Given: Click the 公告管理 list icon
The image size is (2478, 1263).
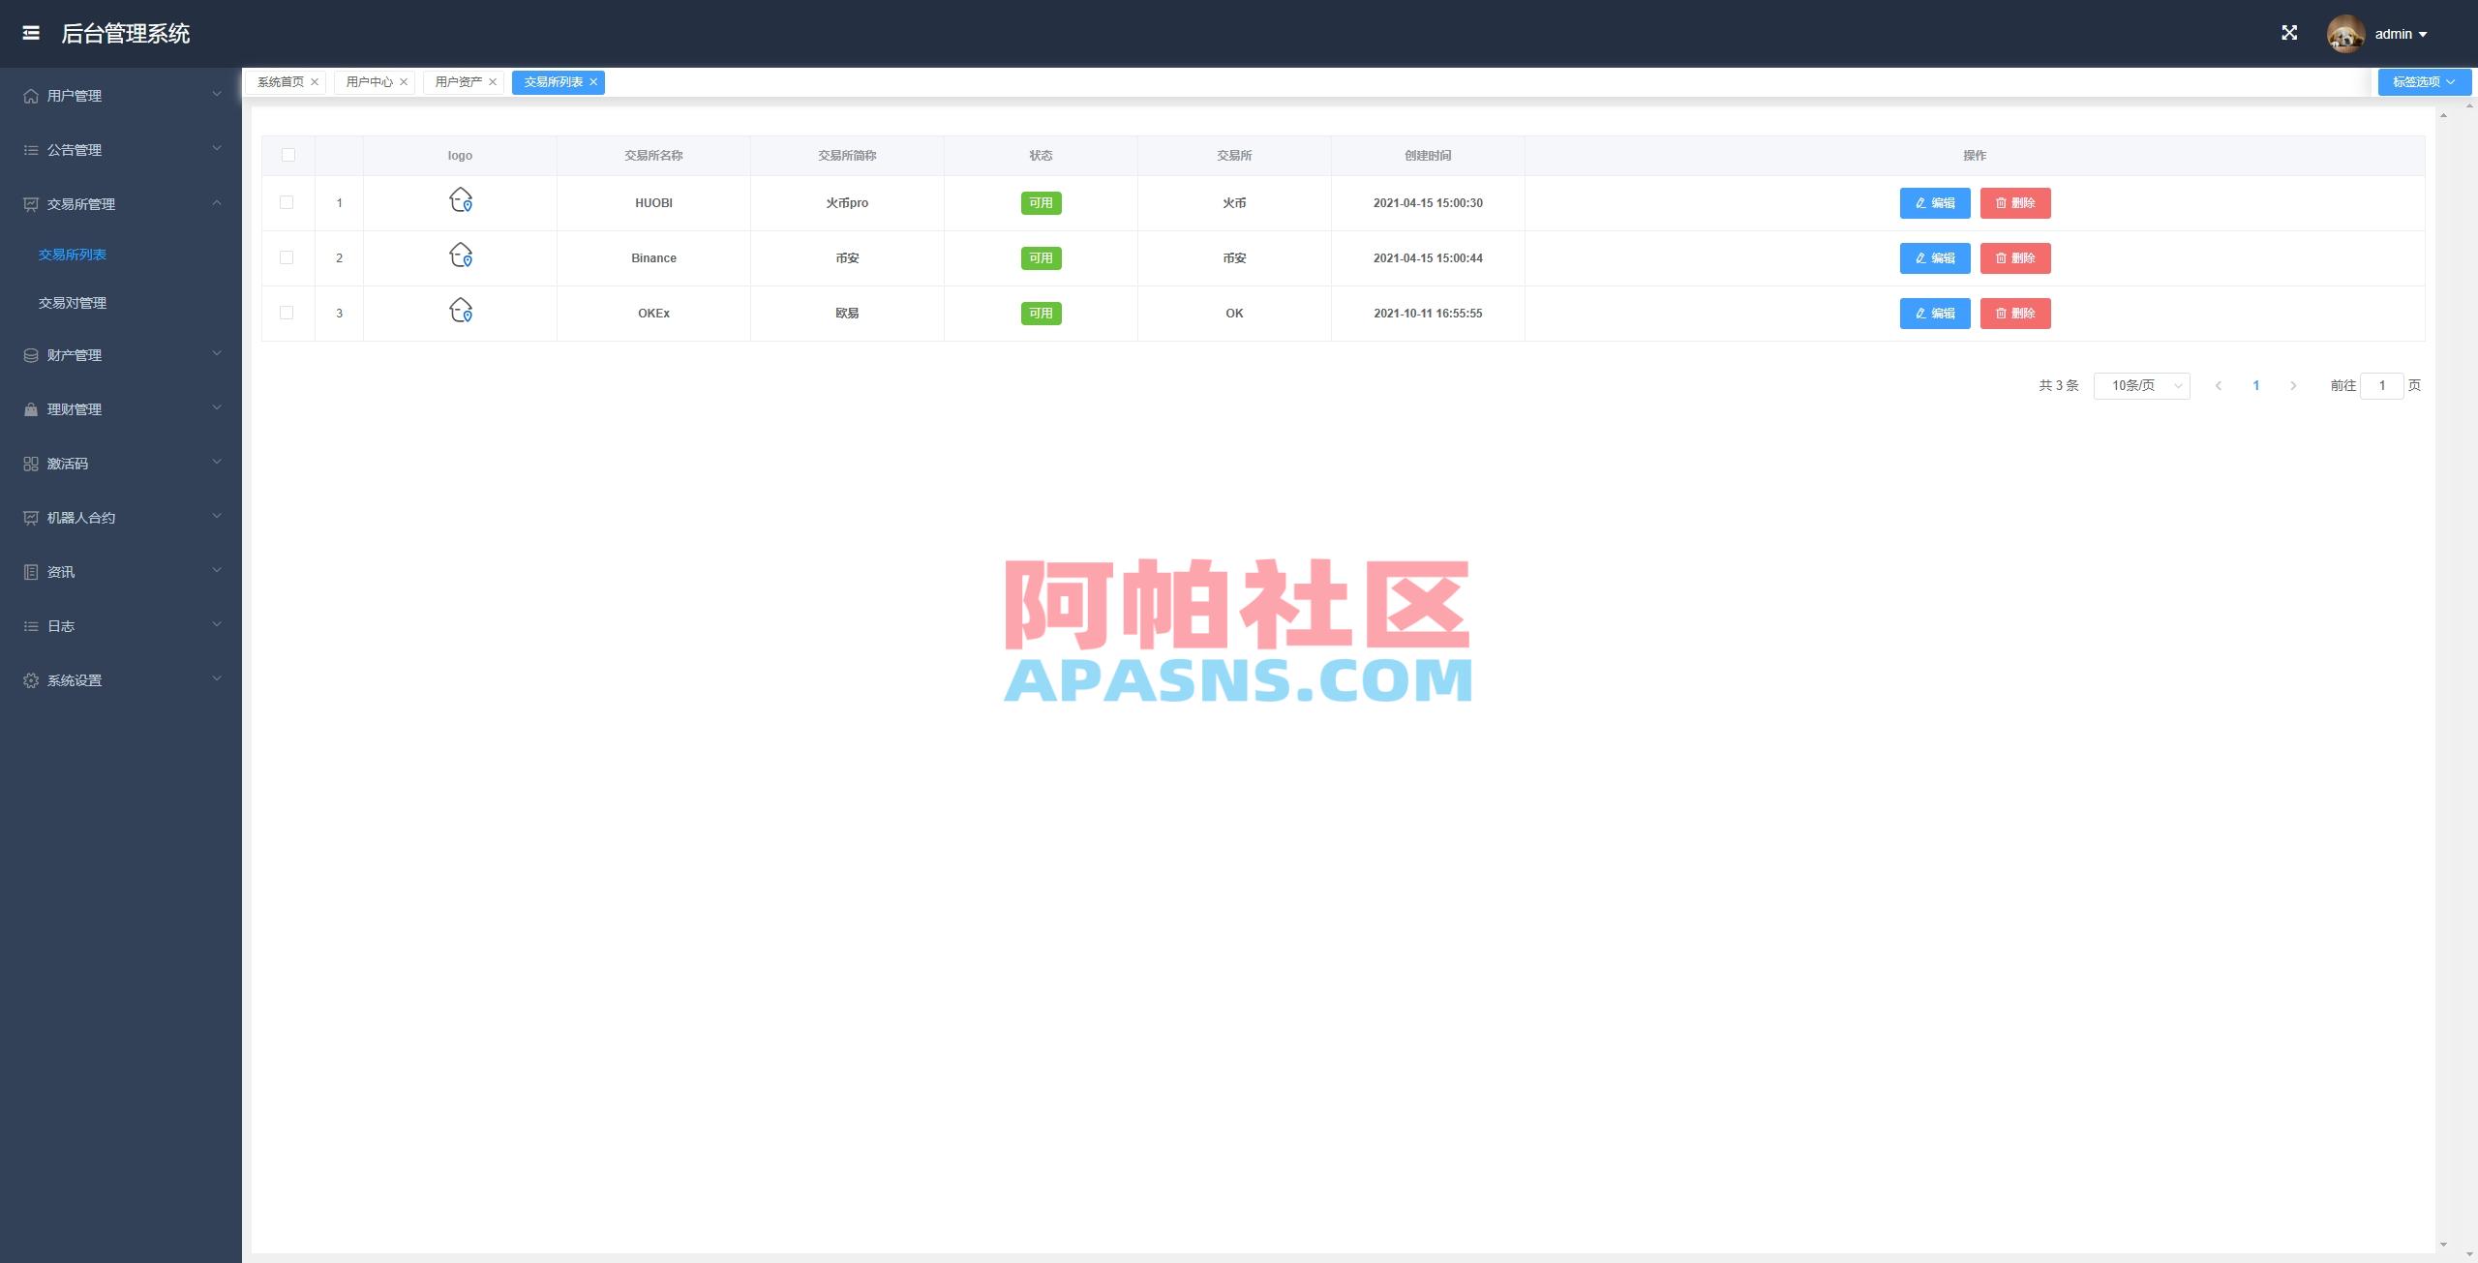Looking at the screenshot, I should pyautogui.click(x=29, y=150).
